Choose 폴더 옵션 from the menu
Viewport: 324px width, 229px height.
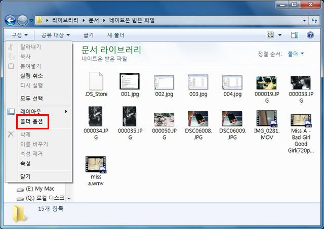click(31, 121)
